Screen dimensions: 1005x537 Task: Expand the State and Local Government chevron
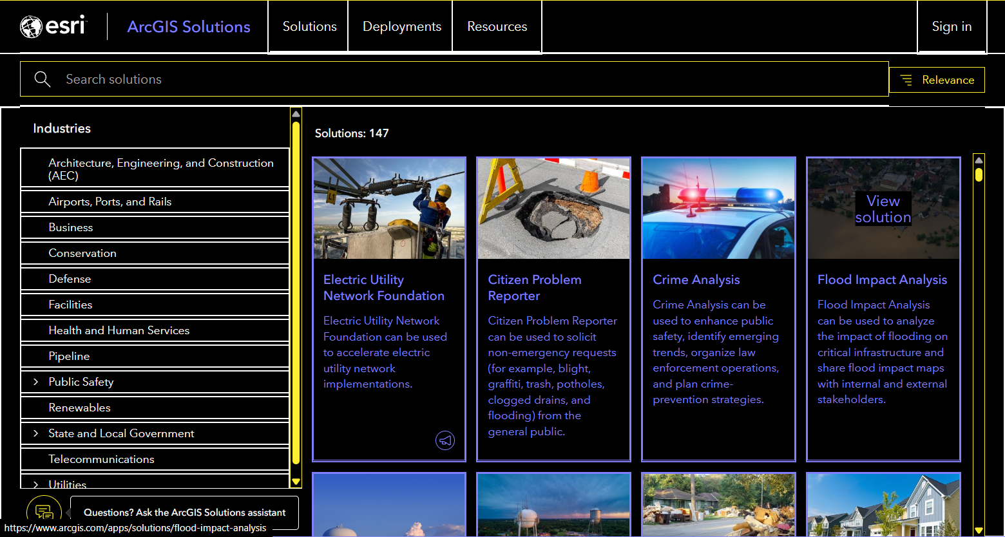pyautogui.click(x=36, y=433)
